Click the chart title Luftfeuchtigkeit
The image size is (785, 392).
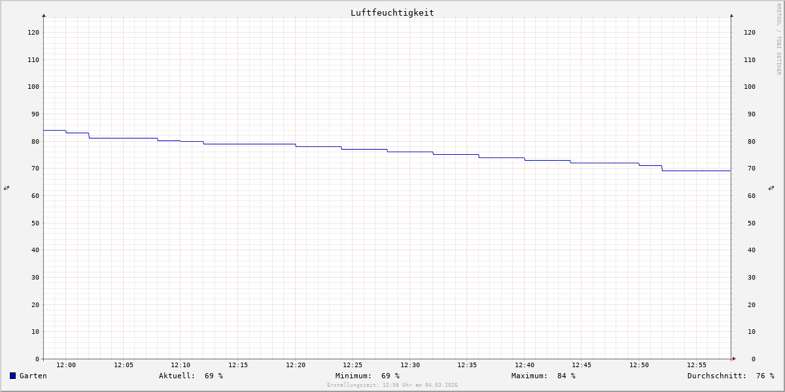[392, 12]
